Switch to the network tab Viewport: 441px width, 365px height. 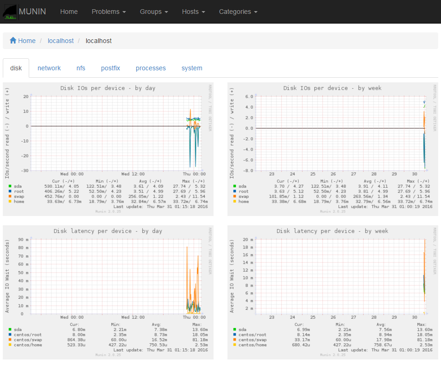click(49, 68)
